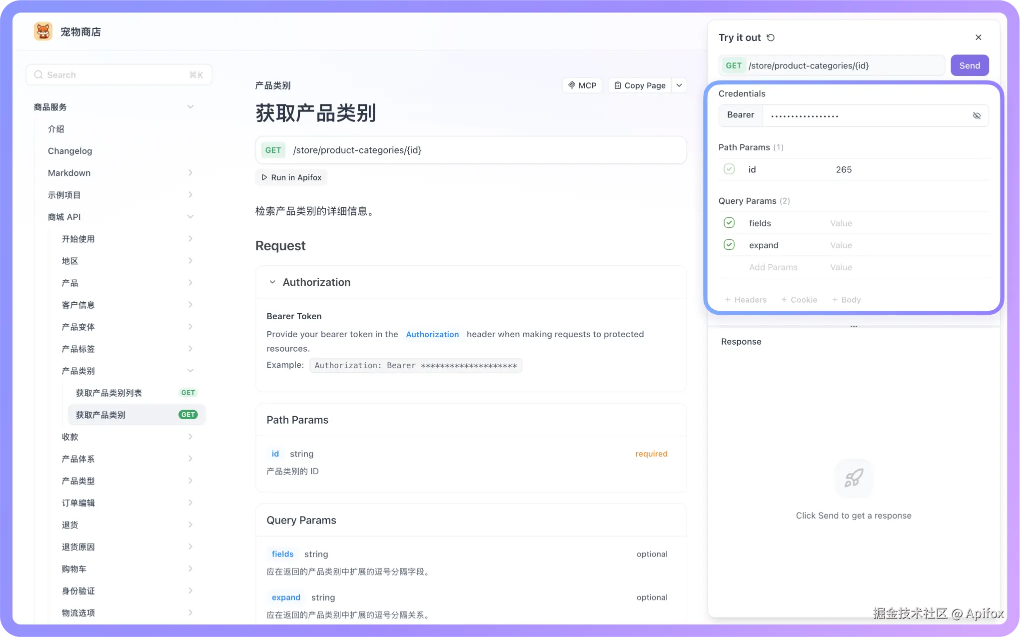1020x637 pixels.
Task: Collapse the Authorization section chevron
Action: pos(272,282)
